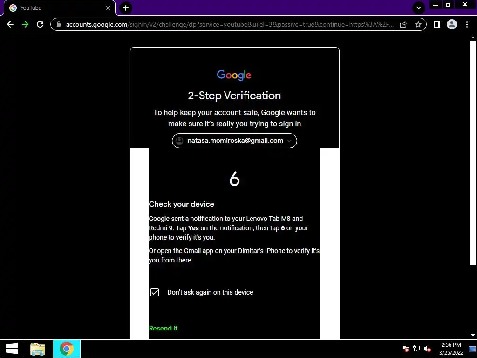Image resolution: width=477 pixels, height=358 pixels.
Task: Click the scroll up arrow
Action: coord(473,37)
